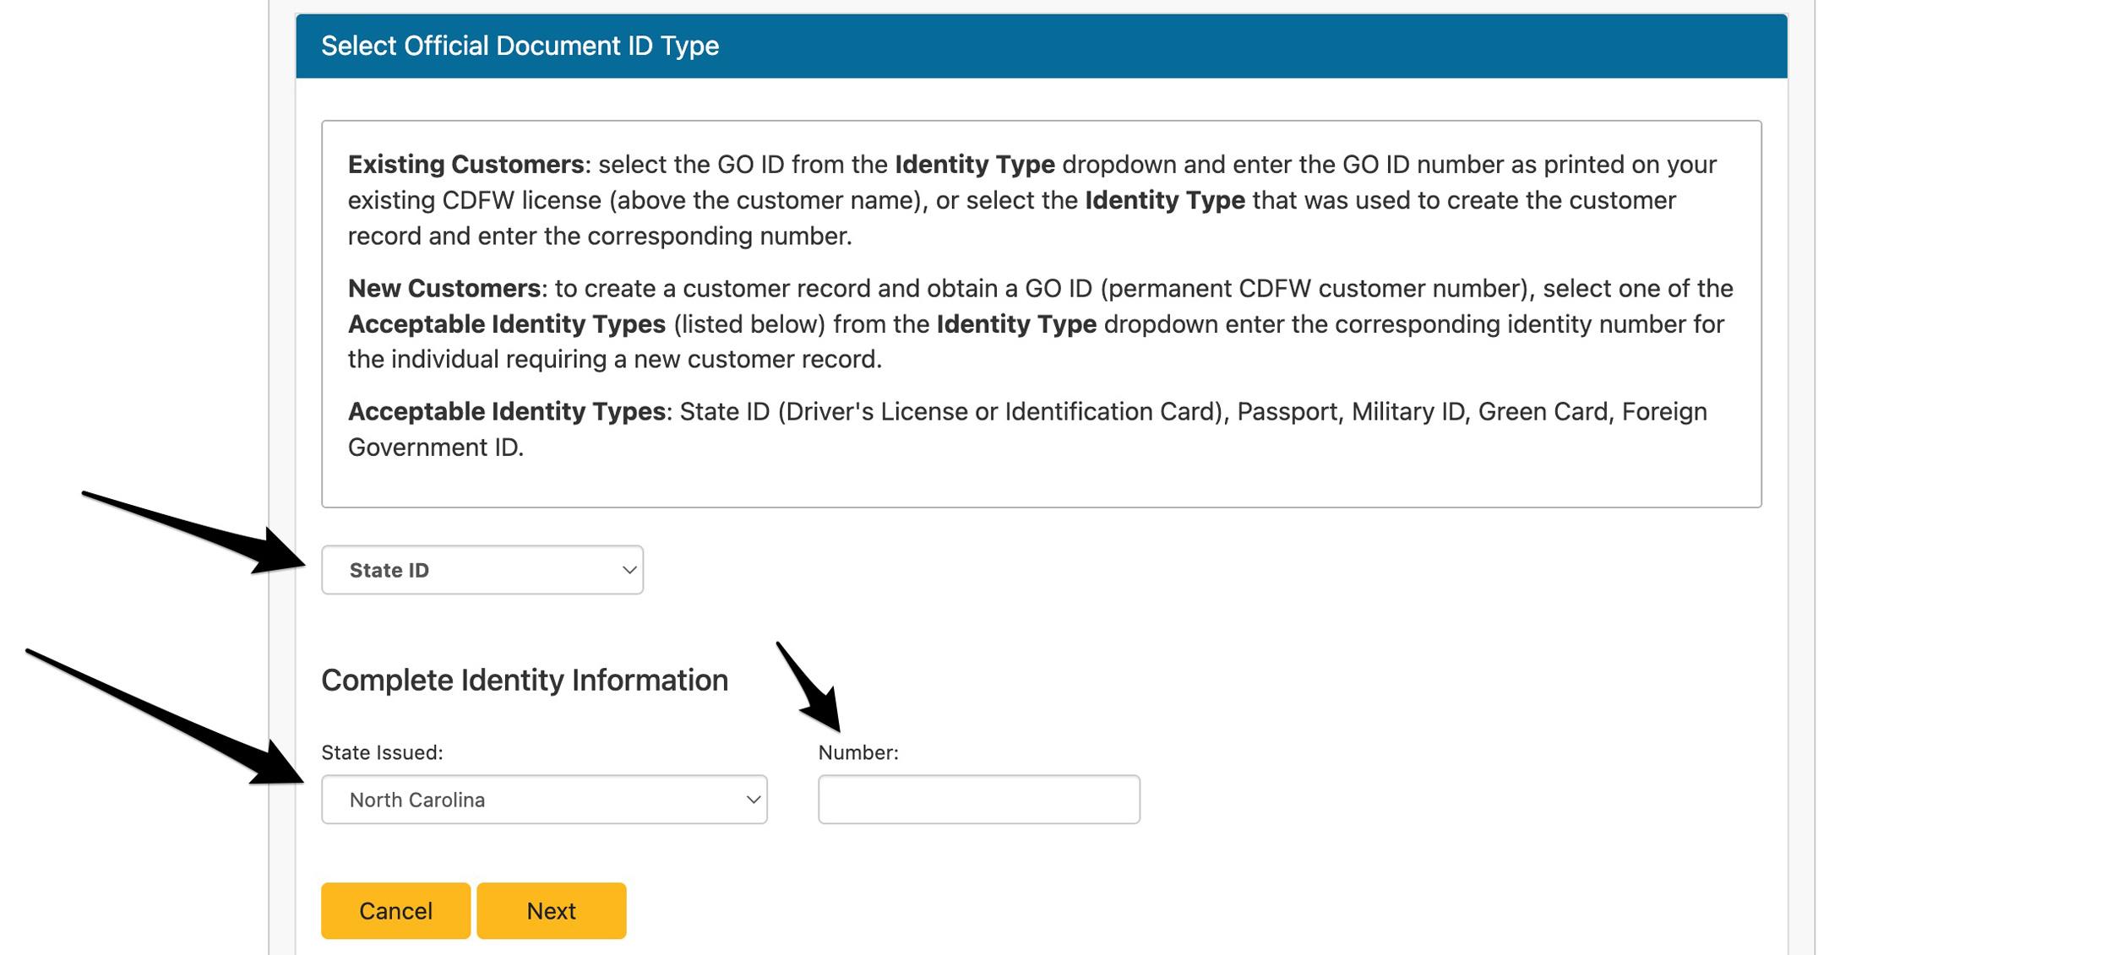The image size is (2112, 955).
Task: Click the Select Official Document ID Type header
Action: (520, 46)
